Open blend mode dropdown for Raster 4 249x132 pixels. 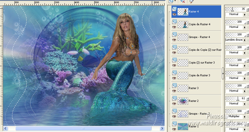(244, 15)
